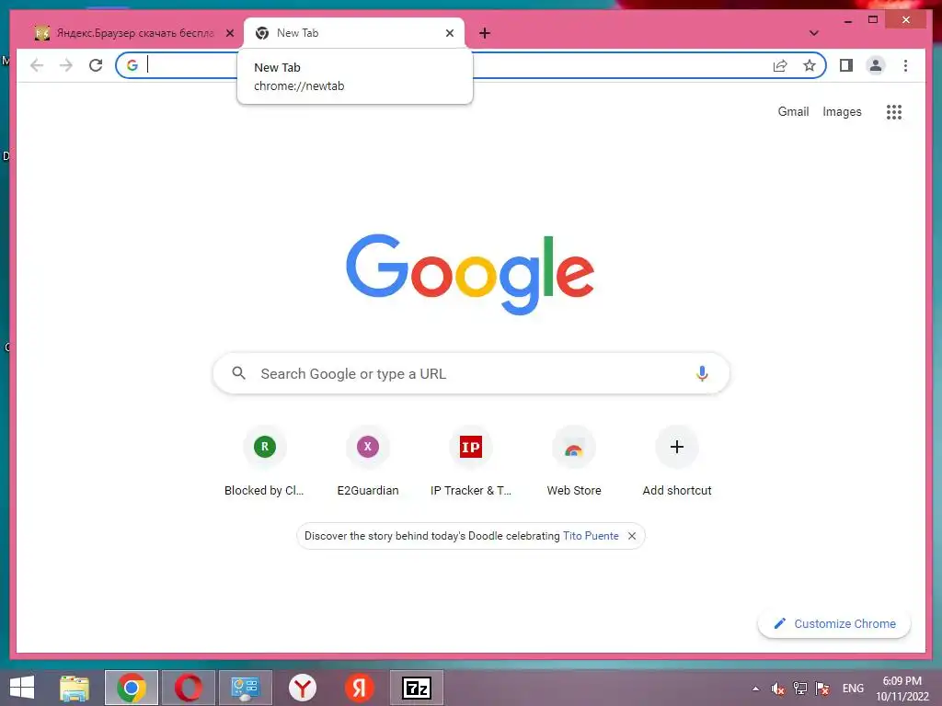Select the New Tab tab
This screenshot has width=942, height=706.
(x=354, y=33)
